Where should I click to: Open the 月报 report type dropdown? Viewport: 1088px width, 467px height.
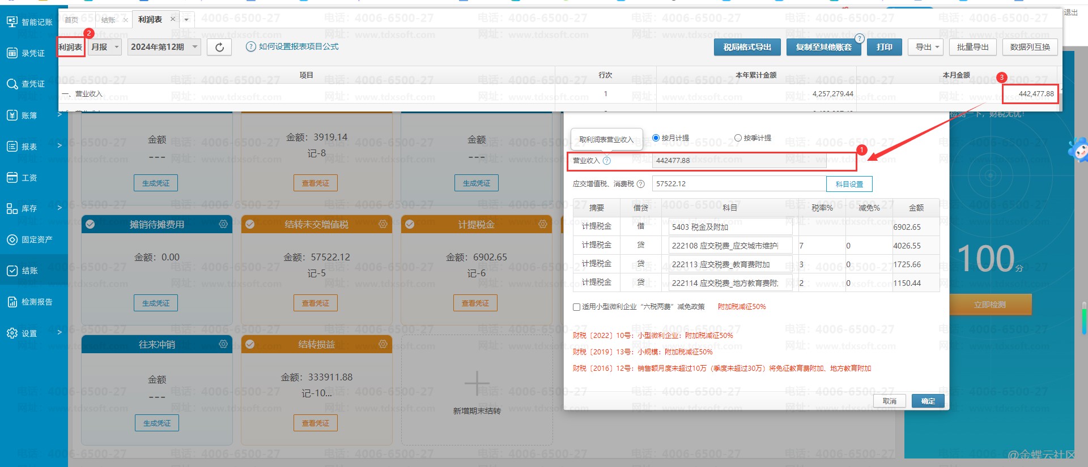click(105, 47)
